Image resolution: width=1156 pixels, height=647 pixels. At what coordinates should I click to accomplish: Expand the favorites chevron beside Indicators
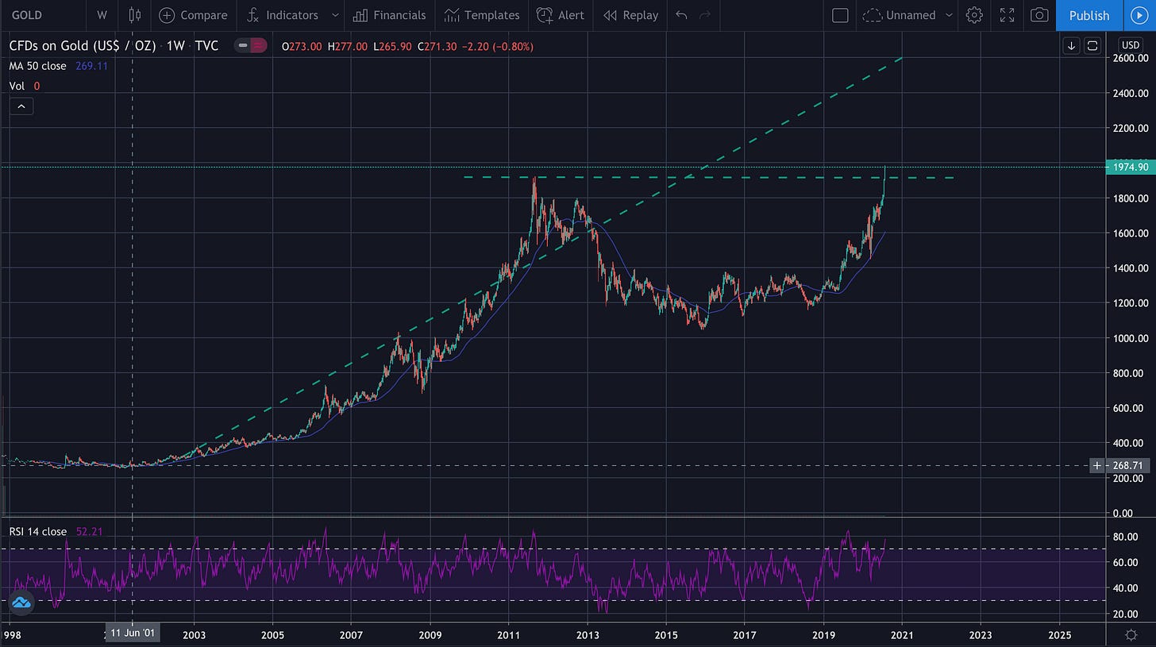tap(336, 15)
